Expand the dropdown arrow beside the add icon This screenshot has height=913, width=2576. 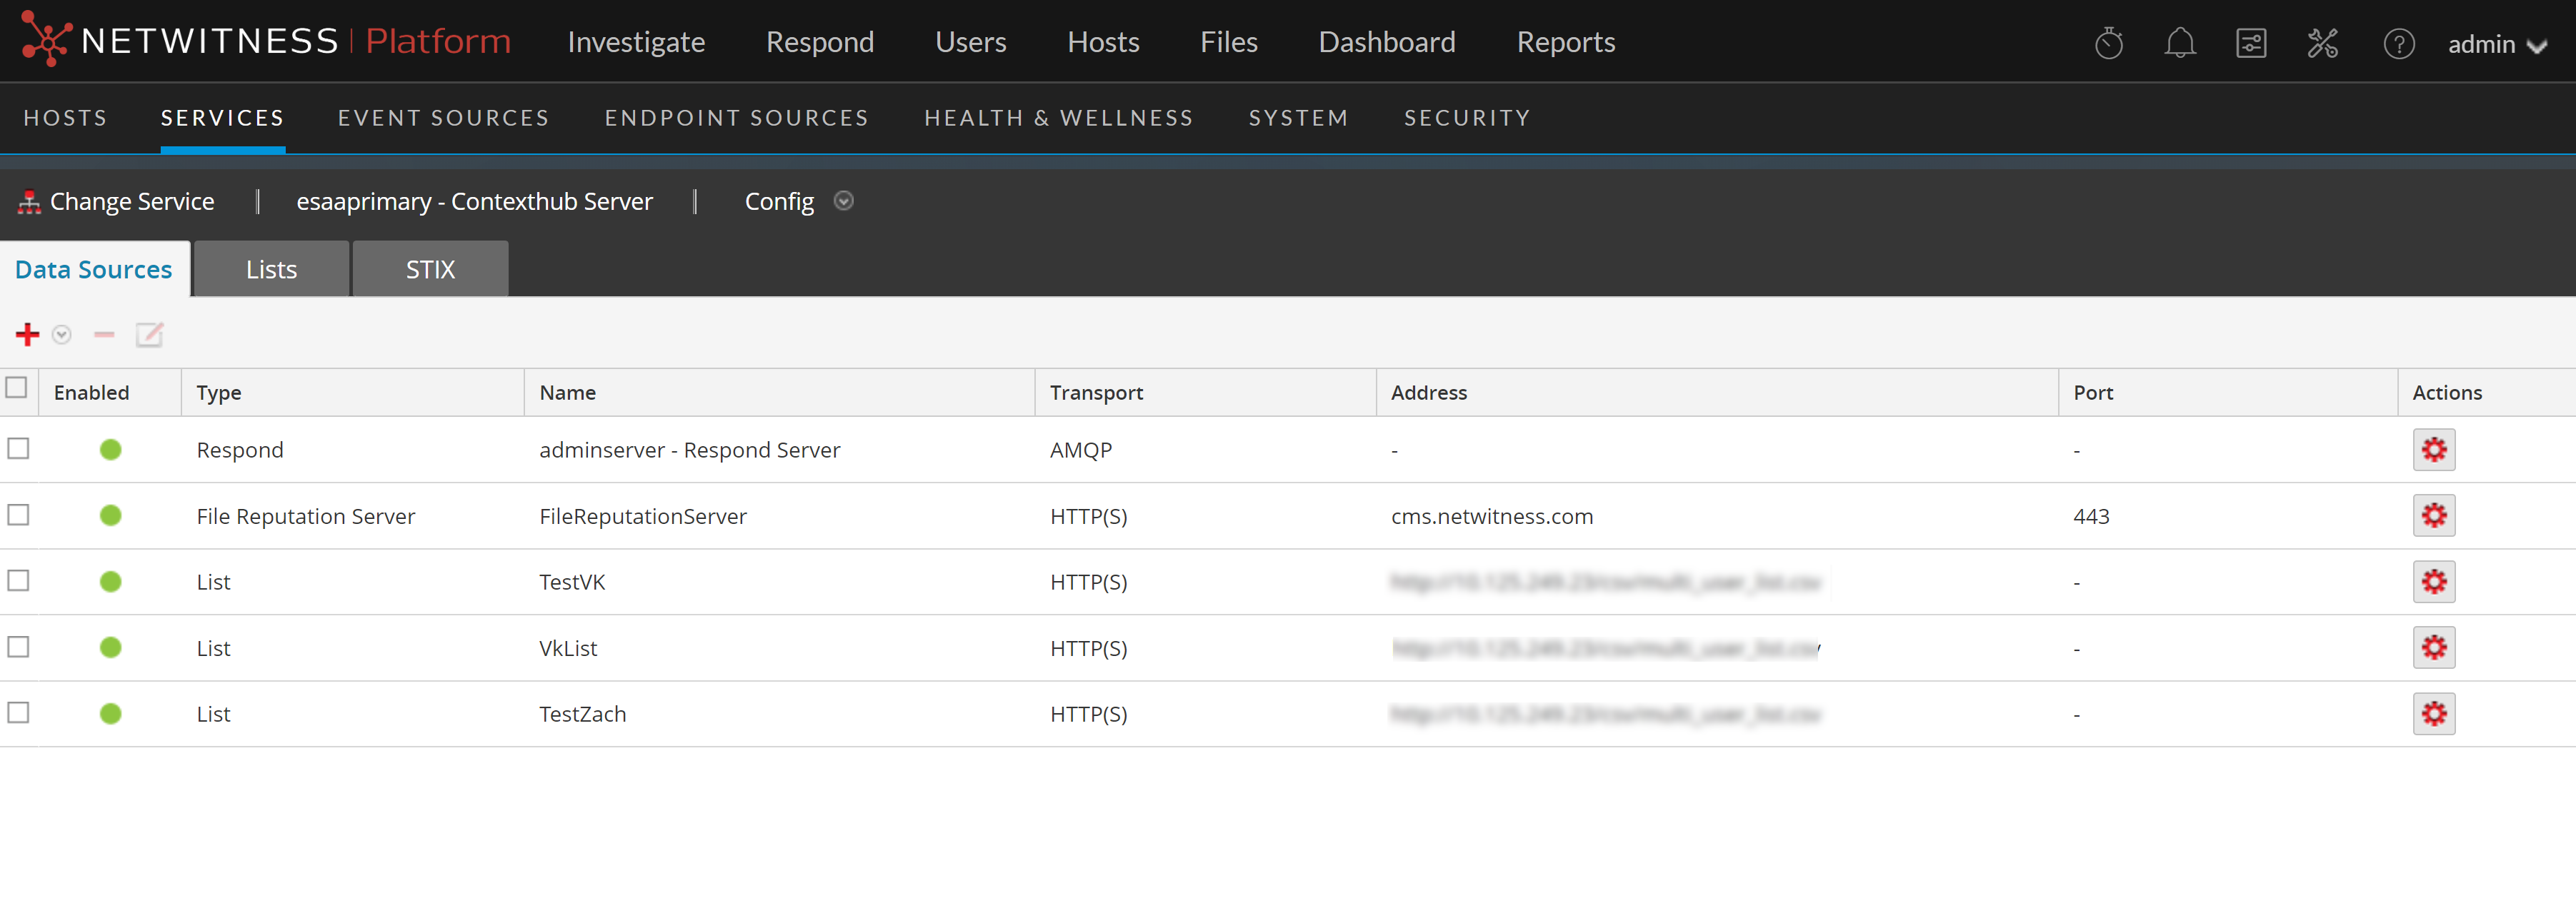[62, 335]
